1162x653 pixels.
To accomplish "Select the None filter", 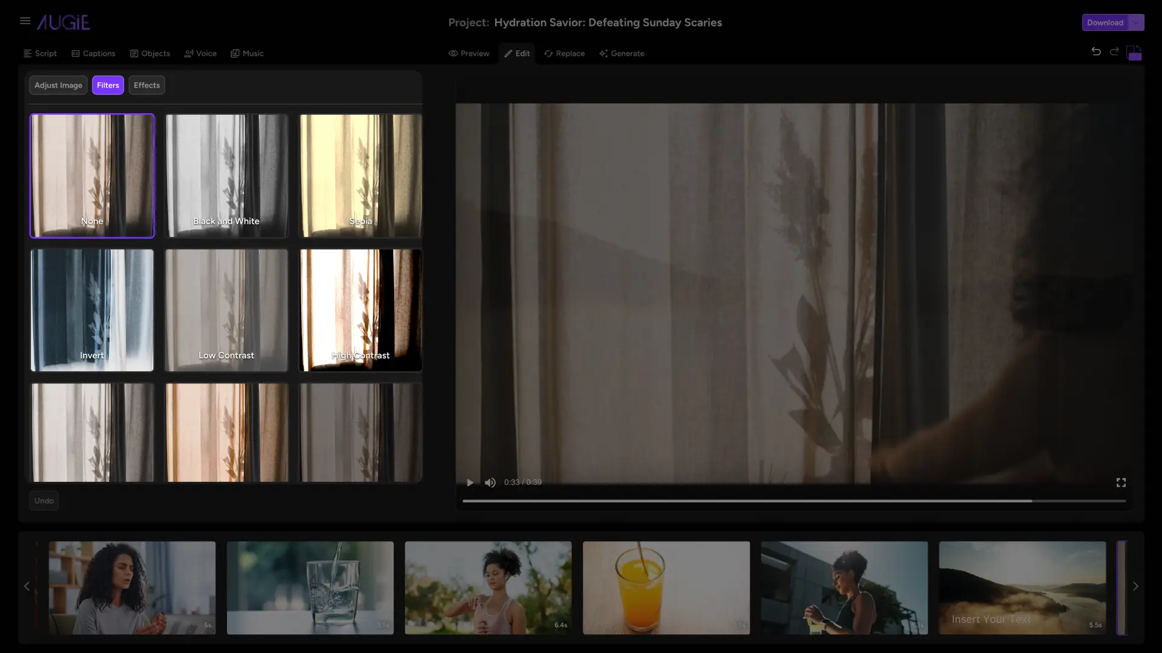I will 92,175.
